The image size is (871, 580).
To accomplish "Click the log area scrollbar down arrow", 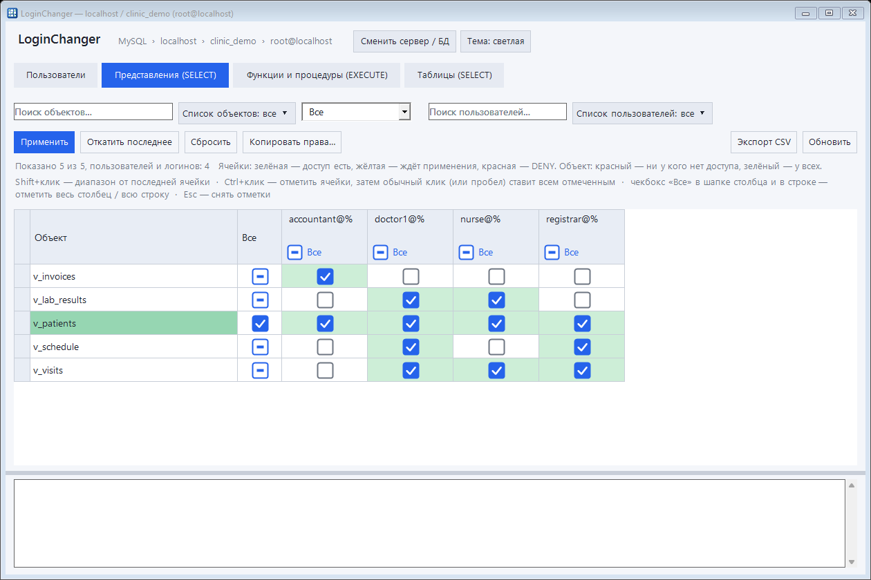I will click(852, 561).
